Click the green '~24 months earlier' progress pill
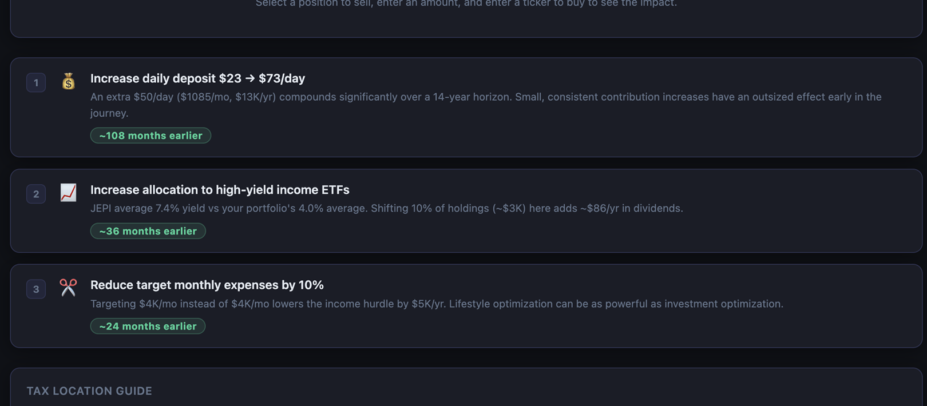The image size is (927, 406). (x=148, y=326)
